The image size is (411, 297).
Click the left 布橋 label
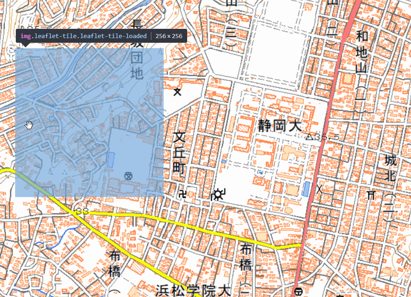(115, 264)
